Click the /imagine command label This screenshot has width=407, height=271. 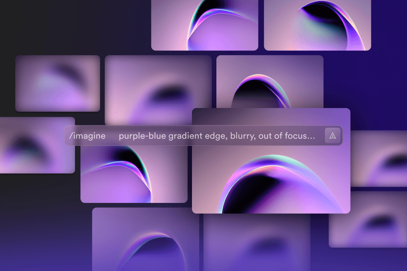coord(87,136)
